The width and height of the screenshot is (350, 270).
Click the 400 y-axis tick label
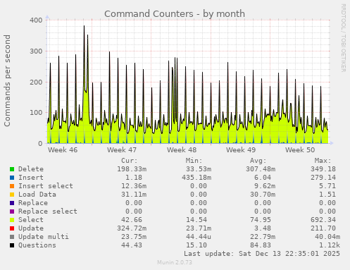click(36, 20)
